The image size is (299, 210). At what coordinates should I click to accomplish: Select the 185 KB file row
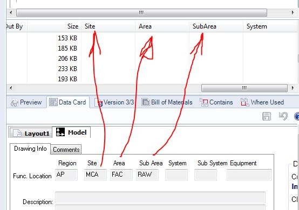click(152, 48)
